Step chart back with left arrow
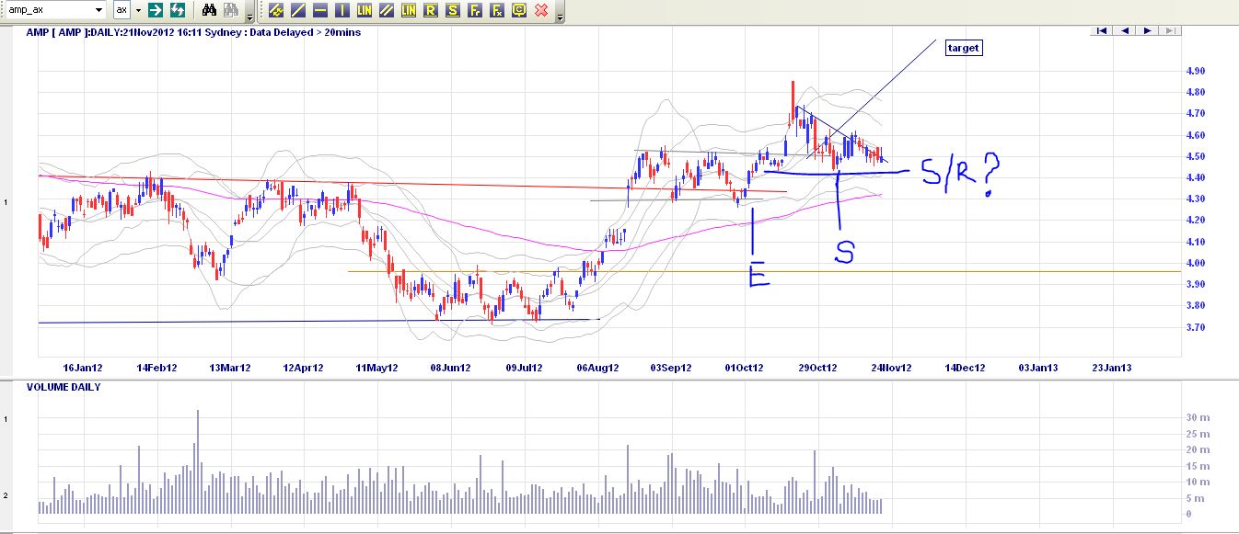The width and height of the screenshot is (1239, 534). [1124, 30]
